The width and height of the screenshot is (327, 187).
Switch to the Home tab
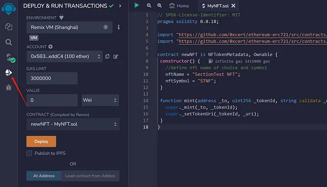click(x=179, y=6)
